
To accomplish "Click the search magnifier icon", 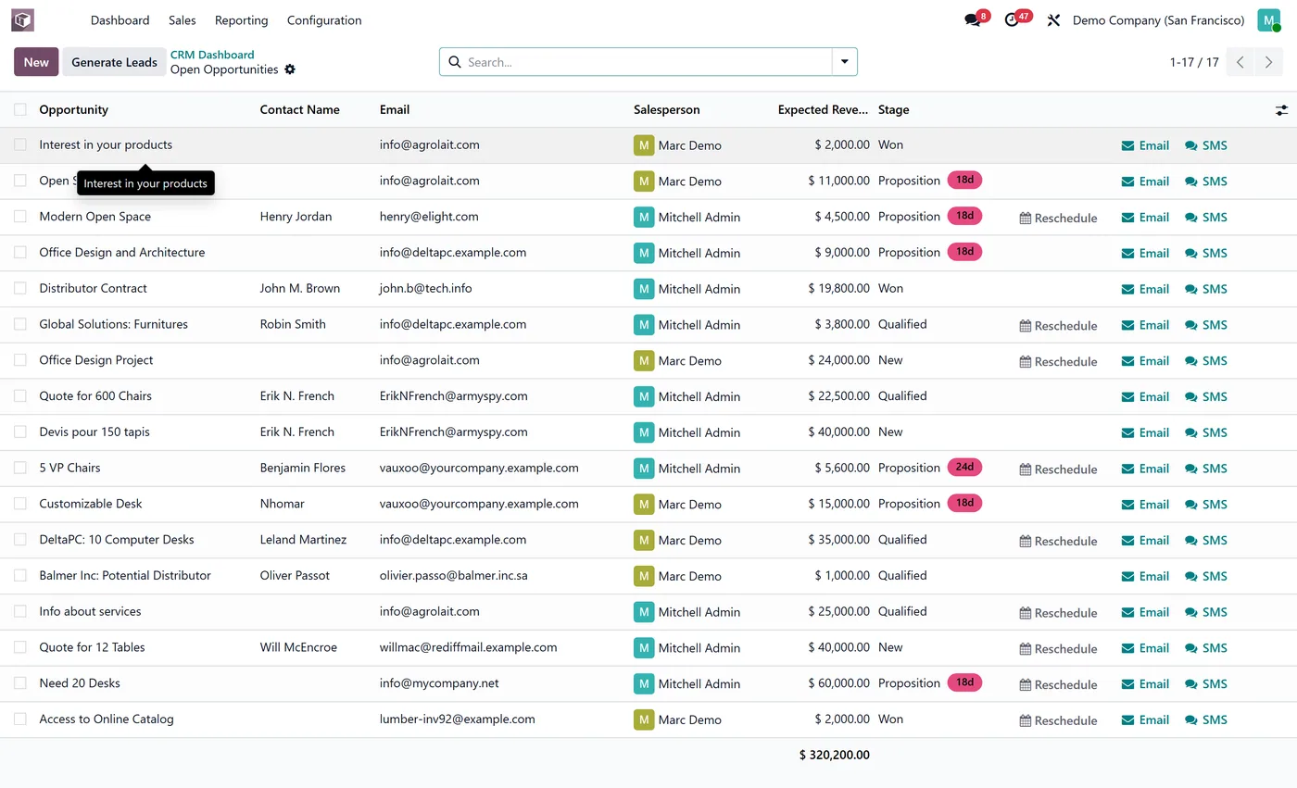I will click(x=455, y=62).
